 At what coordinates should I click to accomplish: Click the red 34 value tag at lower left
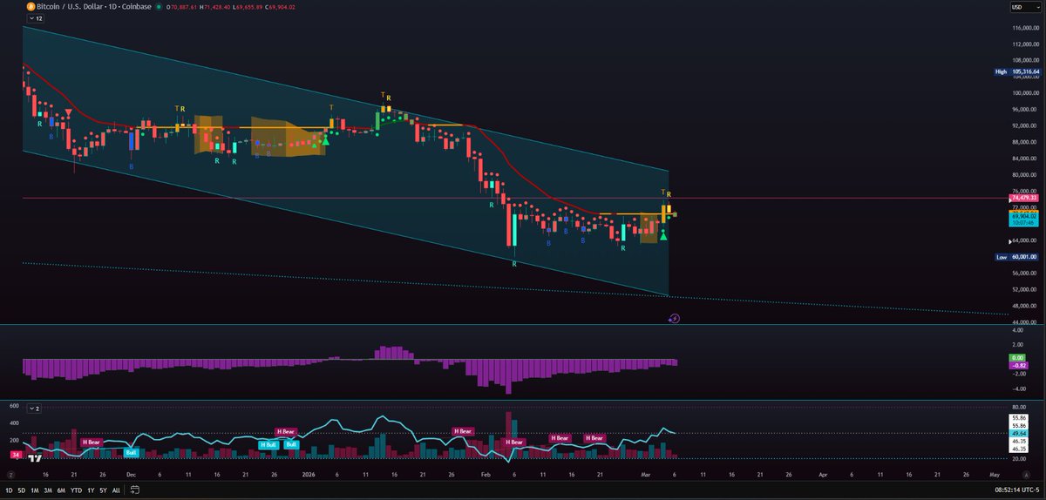pos(15,454)
